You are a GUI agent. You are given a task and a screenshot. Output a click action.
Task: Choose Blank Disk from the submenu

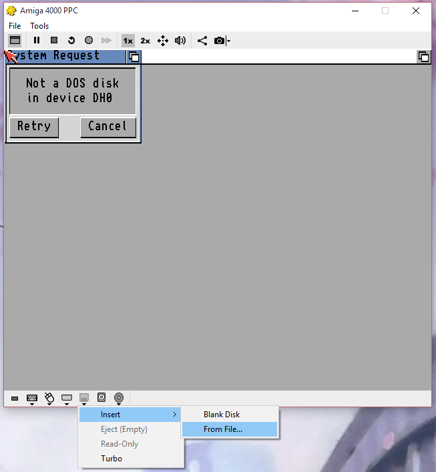click(x=230, y=415)
